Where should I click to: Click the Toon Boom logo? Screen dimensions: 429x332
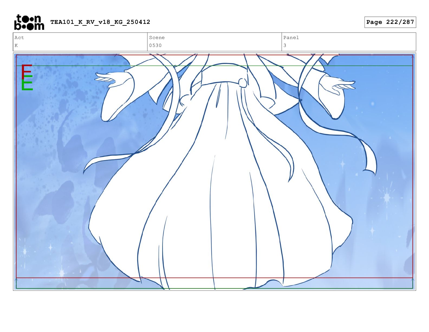(x=29, y=22)
